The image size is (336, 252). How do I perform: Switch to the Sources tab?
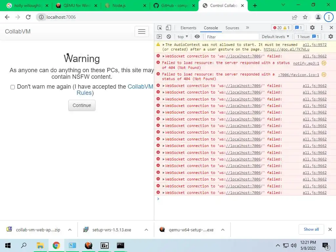(x=232, y=28)
